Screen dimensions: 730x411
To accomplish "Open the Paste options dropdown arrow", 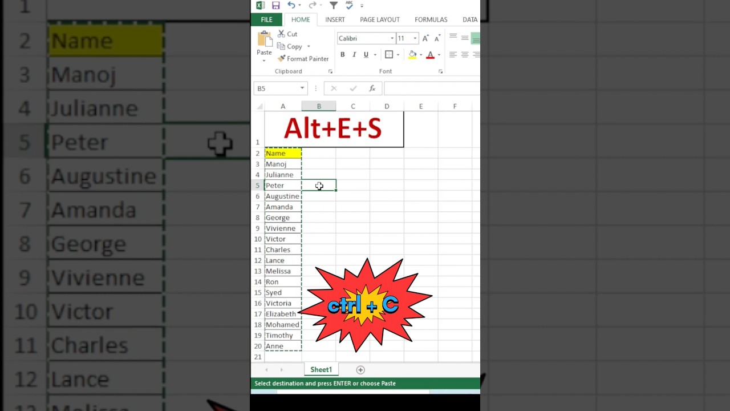I will 264,60.
